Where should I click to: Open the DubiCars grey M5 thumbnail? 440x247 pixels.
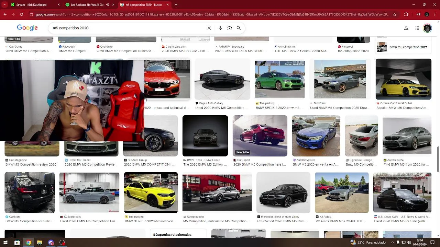[x=340, y=79]
